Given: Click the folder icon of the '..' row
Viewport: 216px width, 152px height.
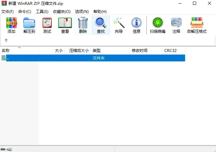Looking at the screenshot, I should coord(4,58).
